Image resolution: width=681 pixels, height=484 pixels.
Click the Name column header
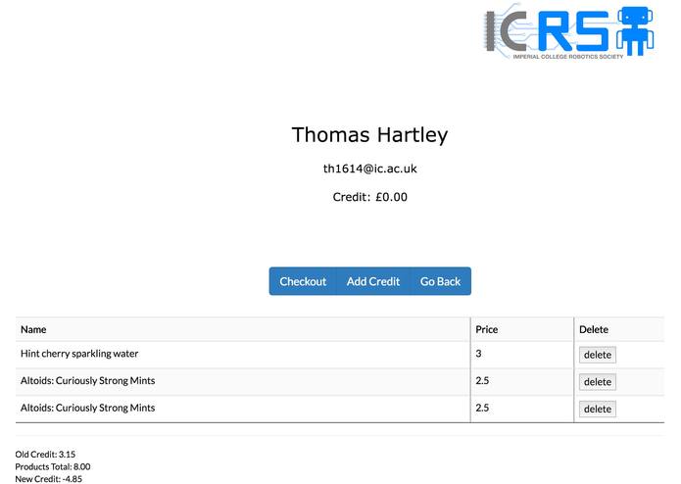tap(33, 329)
